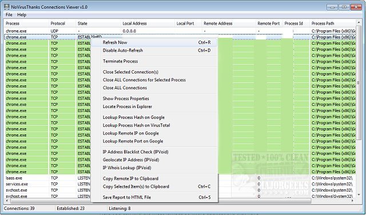Sort by the Process Id column header

(296, 23)
